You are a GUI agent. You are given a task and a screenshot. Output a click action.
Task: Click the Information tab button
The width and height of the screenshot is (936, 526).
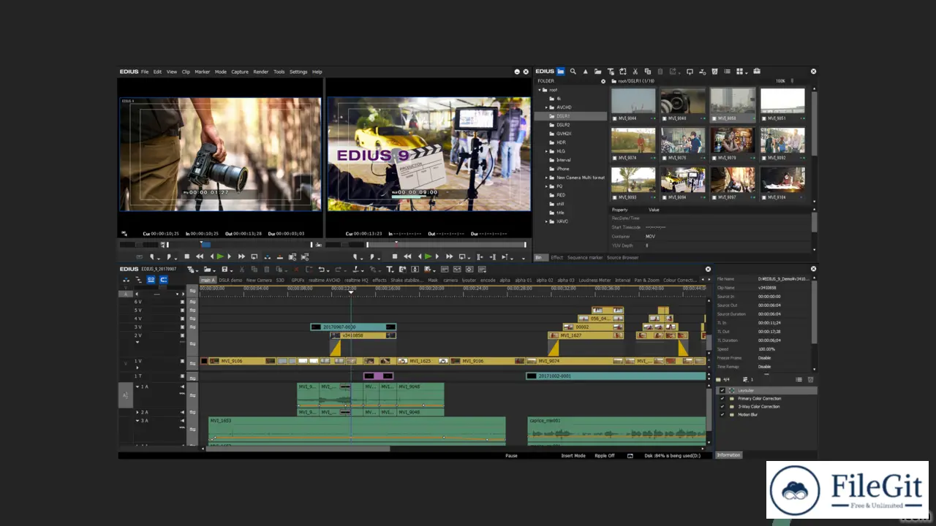728,455
